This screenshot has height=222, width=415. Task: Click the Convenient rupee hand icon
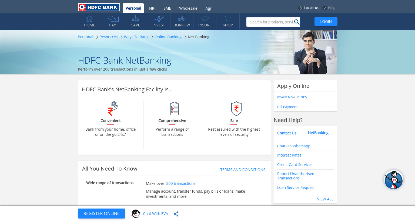(112, 108)
